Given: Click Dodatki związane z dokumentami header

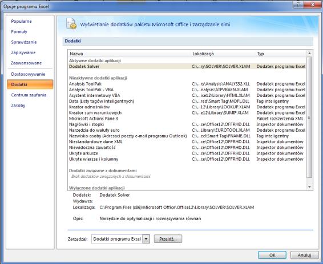Looking at the screenshot, I should (103, 170).
